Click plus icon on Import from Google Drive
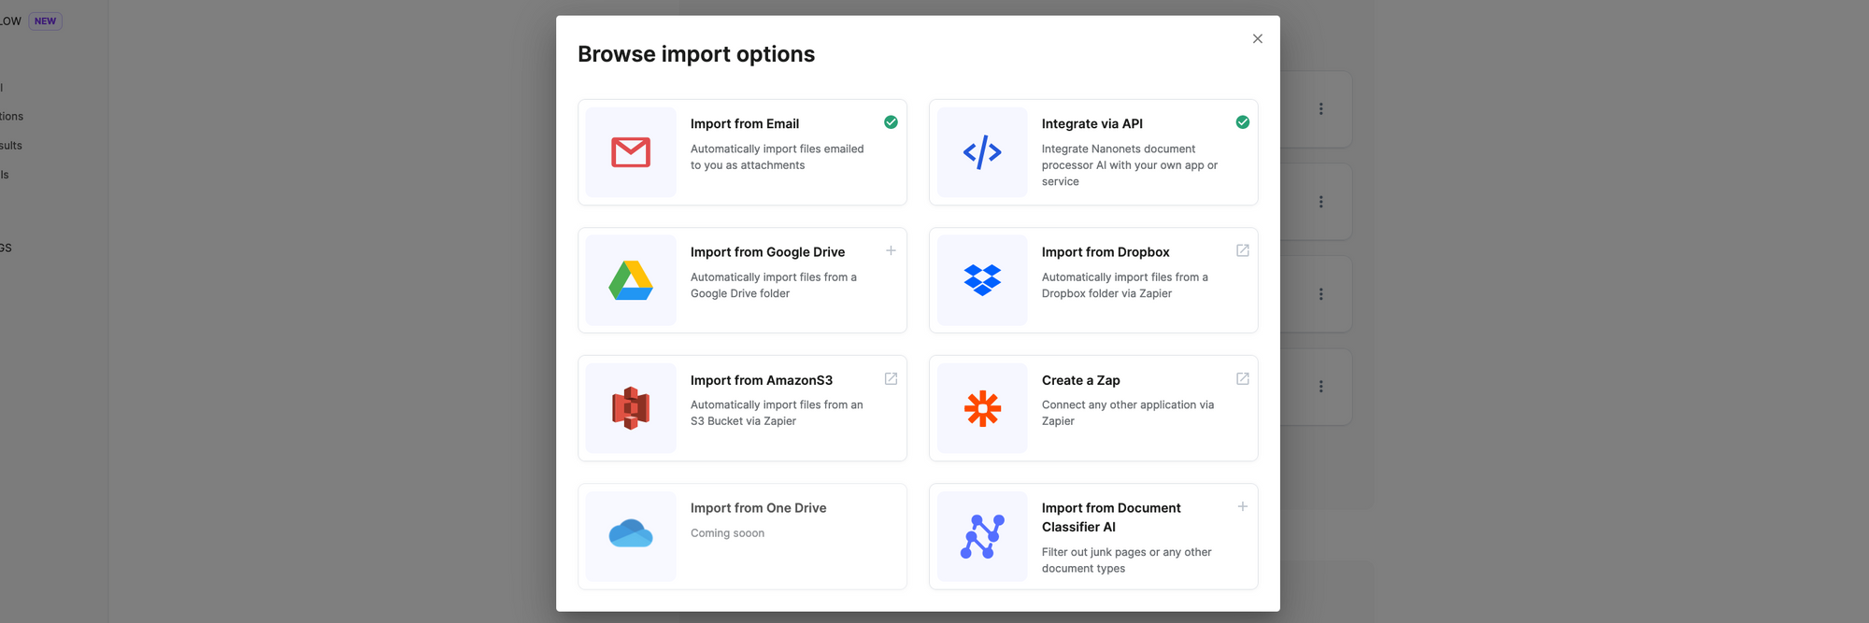The height and width of the screenshot is (623, 1869). click(x=891, y=250)
